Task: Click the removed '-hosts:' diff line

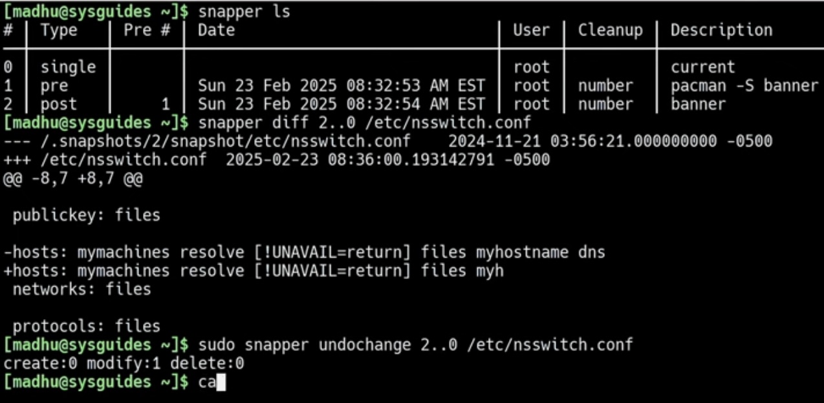Action: (305, 252)
